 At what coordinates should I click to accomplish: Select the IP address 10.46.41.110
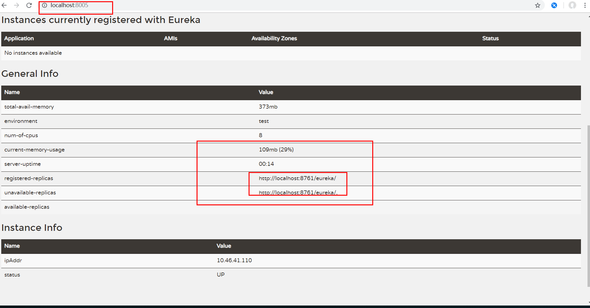234,260
